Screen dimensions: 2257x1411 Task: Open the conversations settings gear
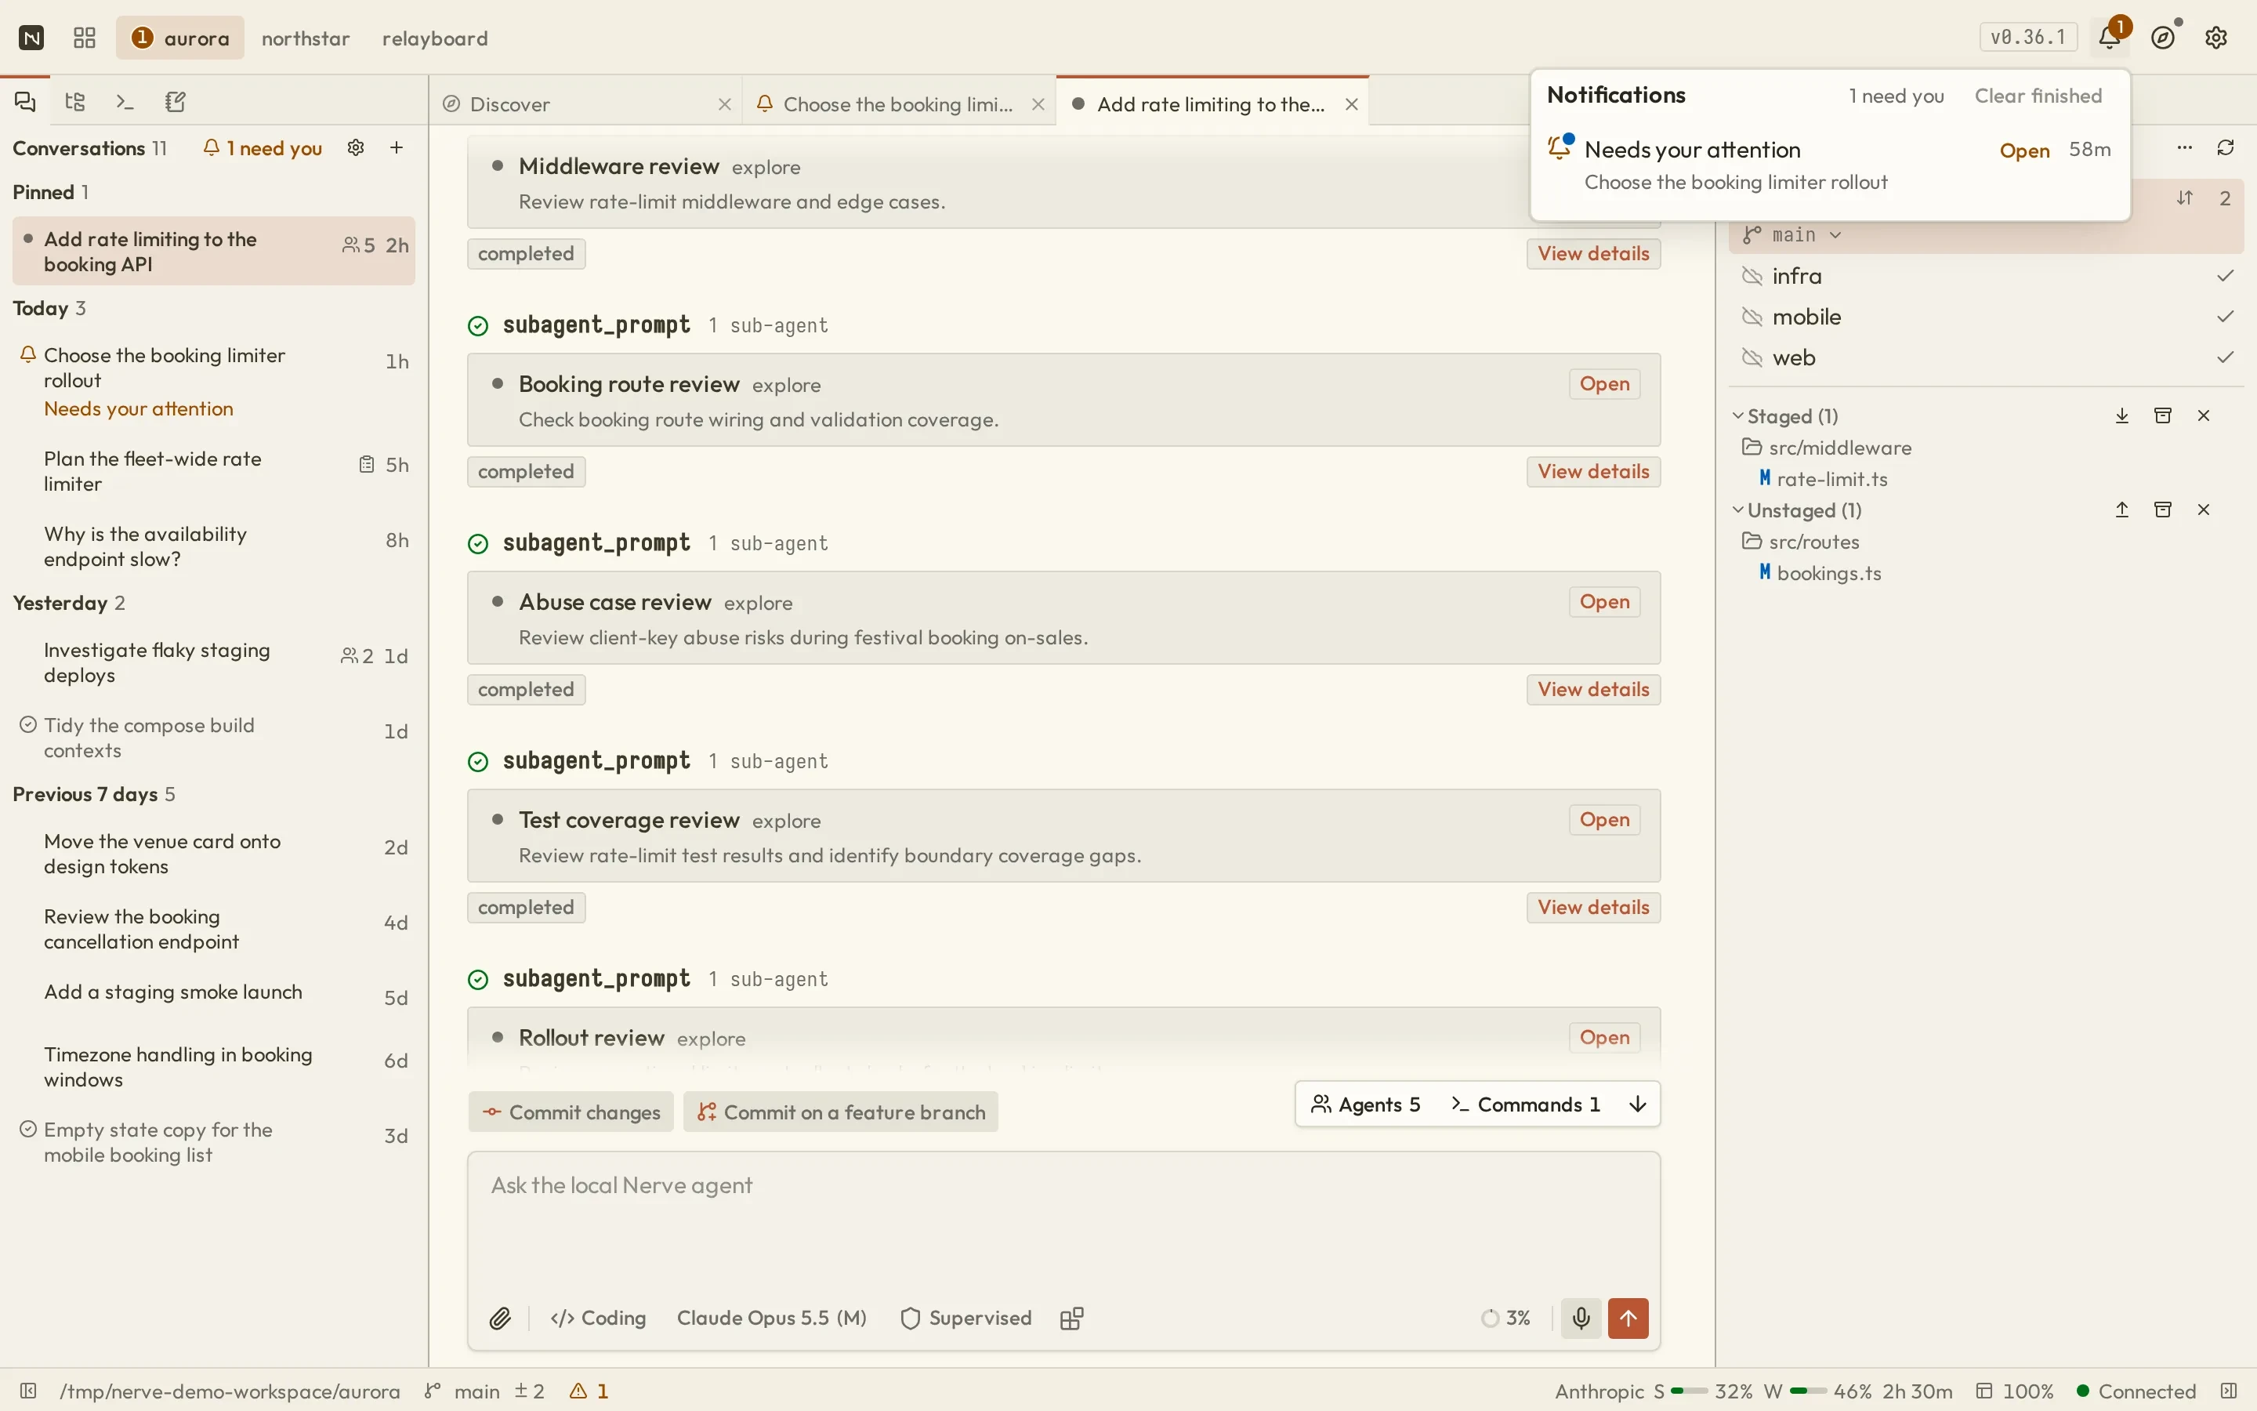point(355,147)
